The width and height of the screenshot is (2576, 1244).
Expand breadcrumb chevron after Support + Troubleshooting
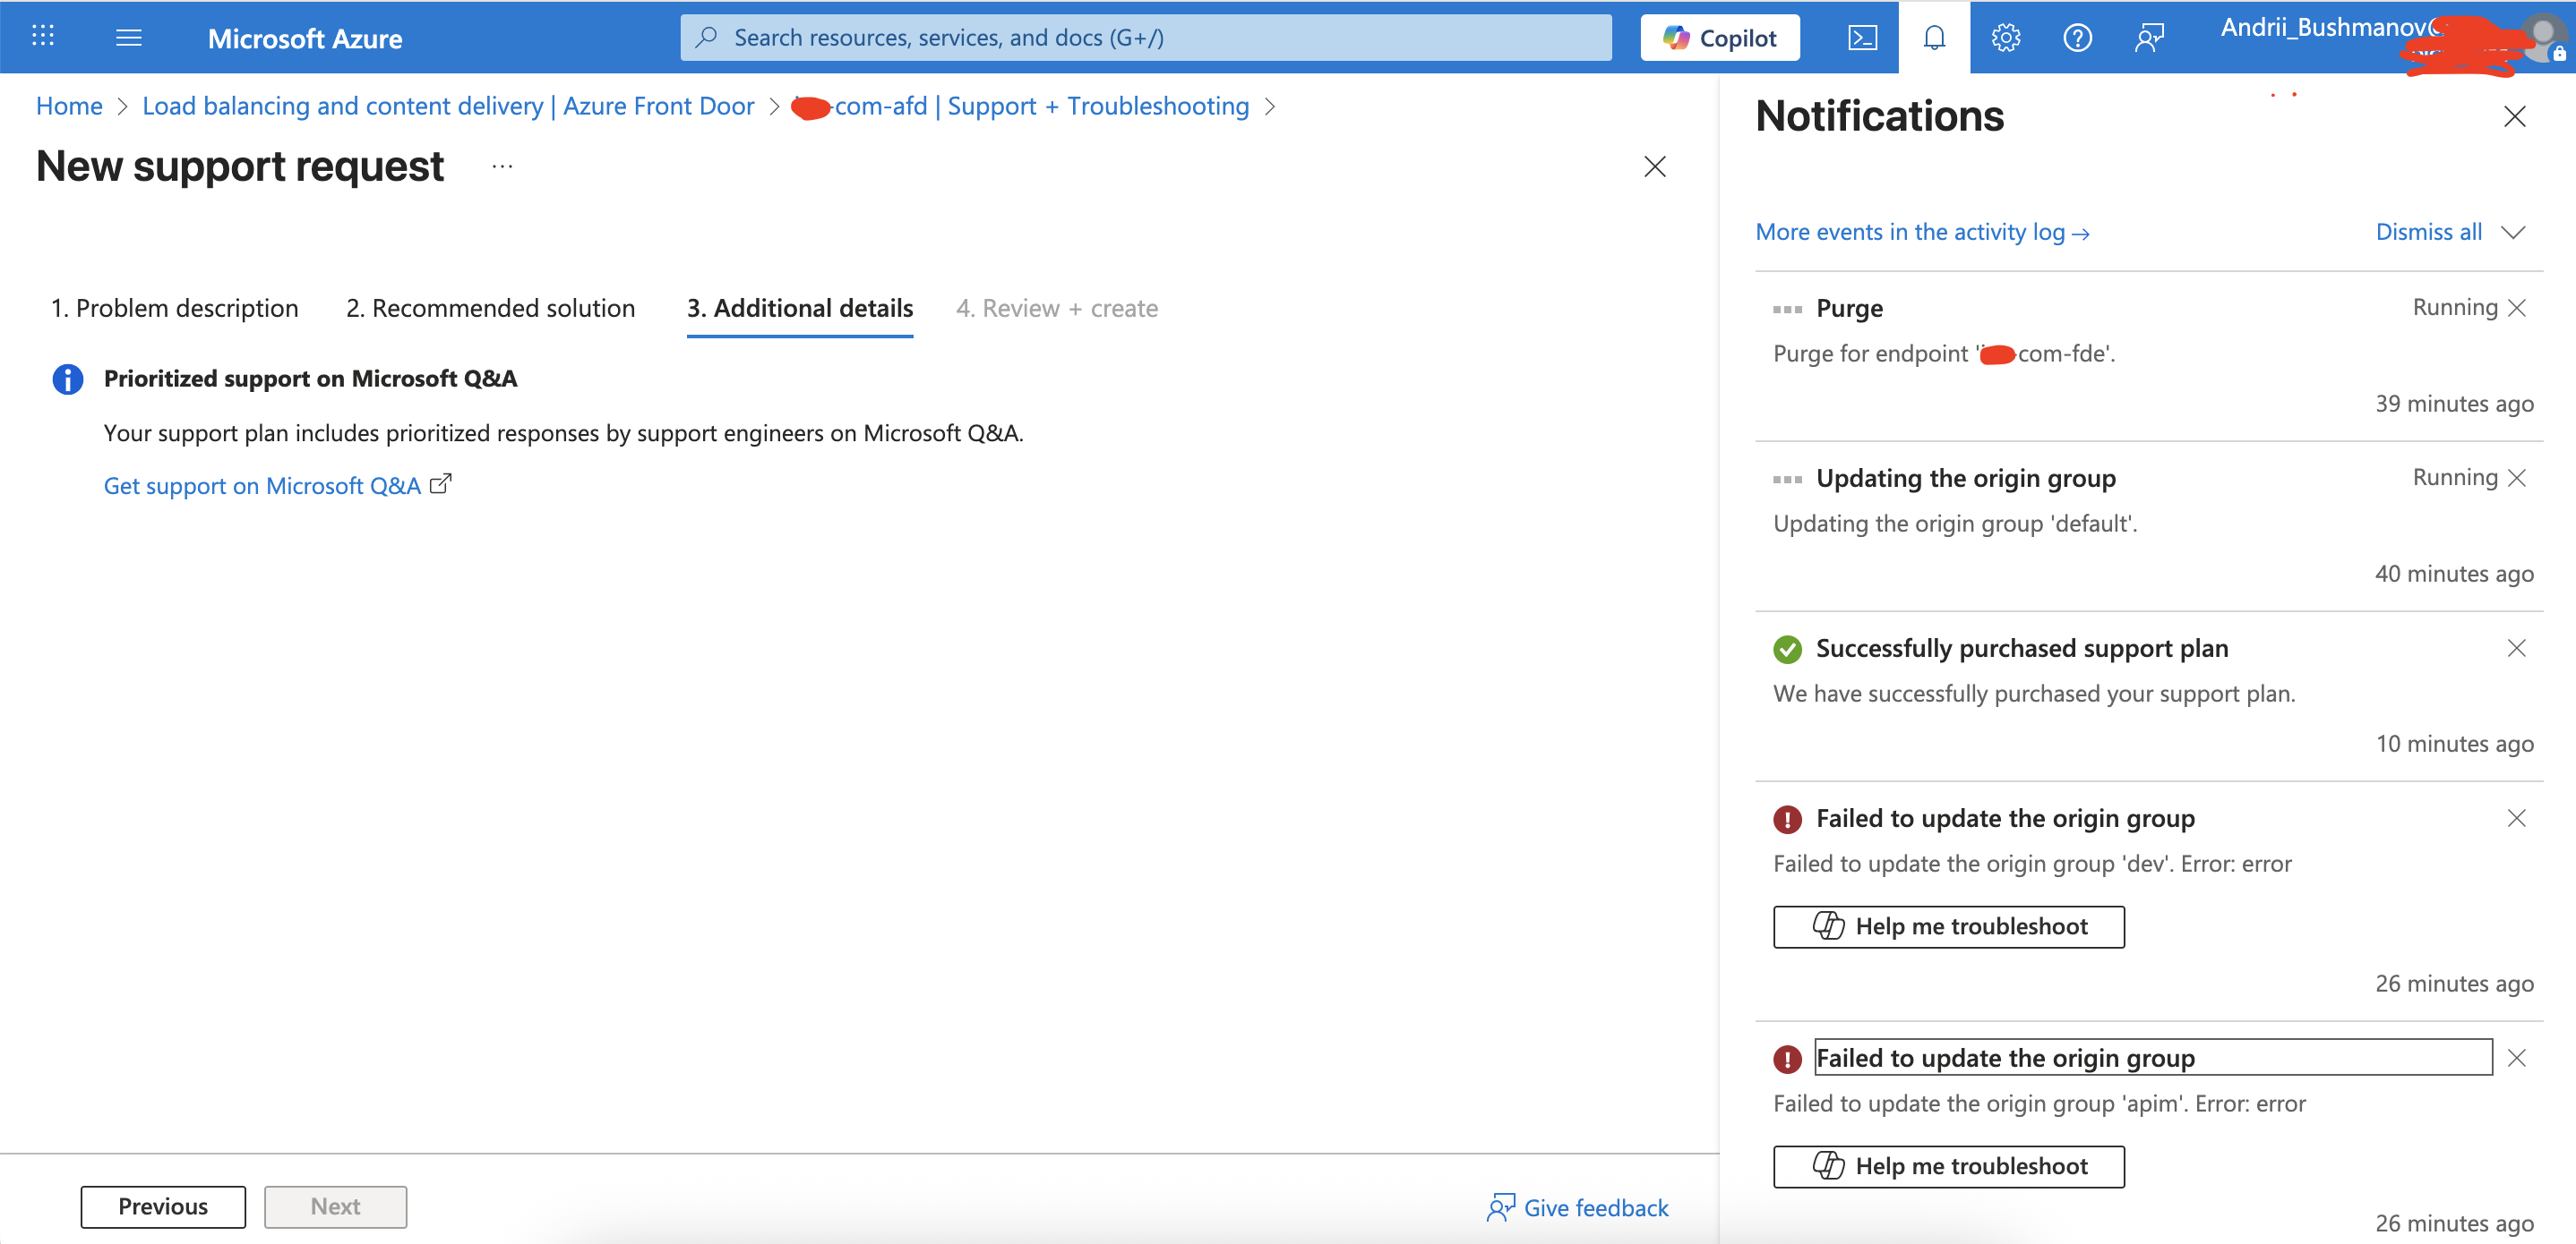click(1270, 107)
